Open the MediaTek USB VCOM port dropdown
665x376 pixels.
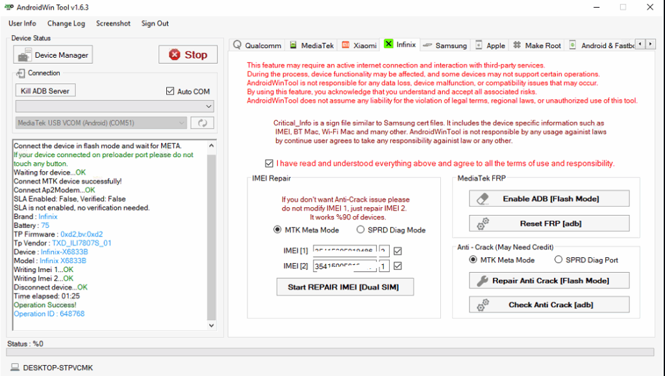point(101,123)
